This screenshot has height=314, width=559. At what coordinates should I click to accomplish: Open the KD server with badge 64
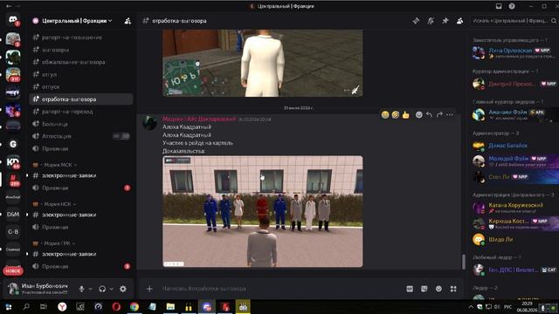pos(13,162)
